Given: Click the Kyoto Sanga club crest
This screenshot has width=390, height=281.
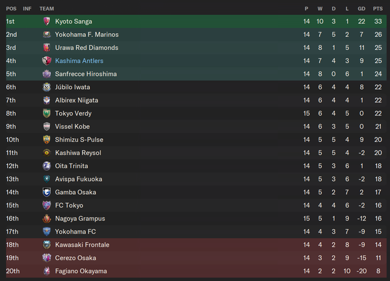Looking at the screenshot, I should (x=47, y=21).
